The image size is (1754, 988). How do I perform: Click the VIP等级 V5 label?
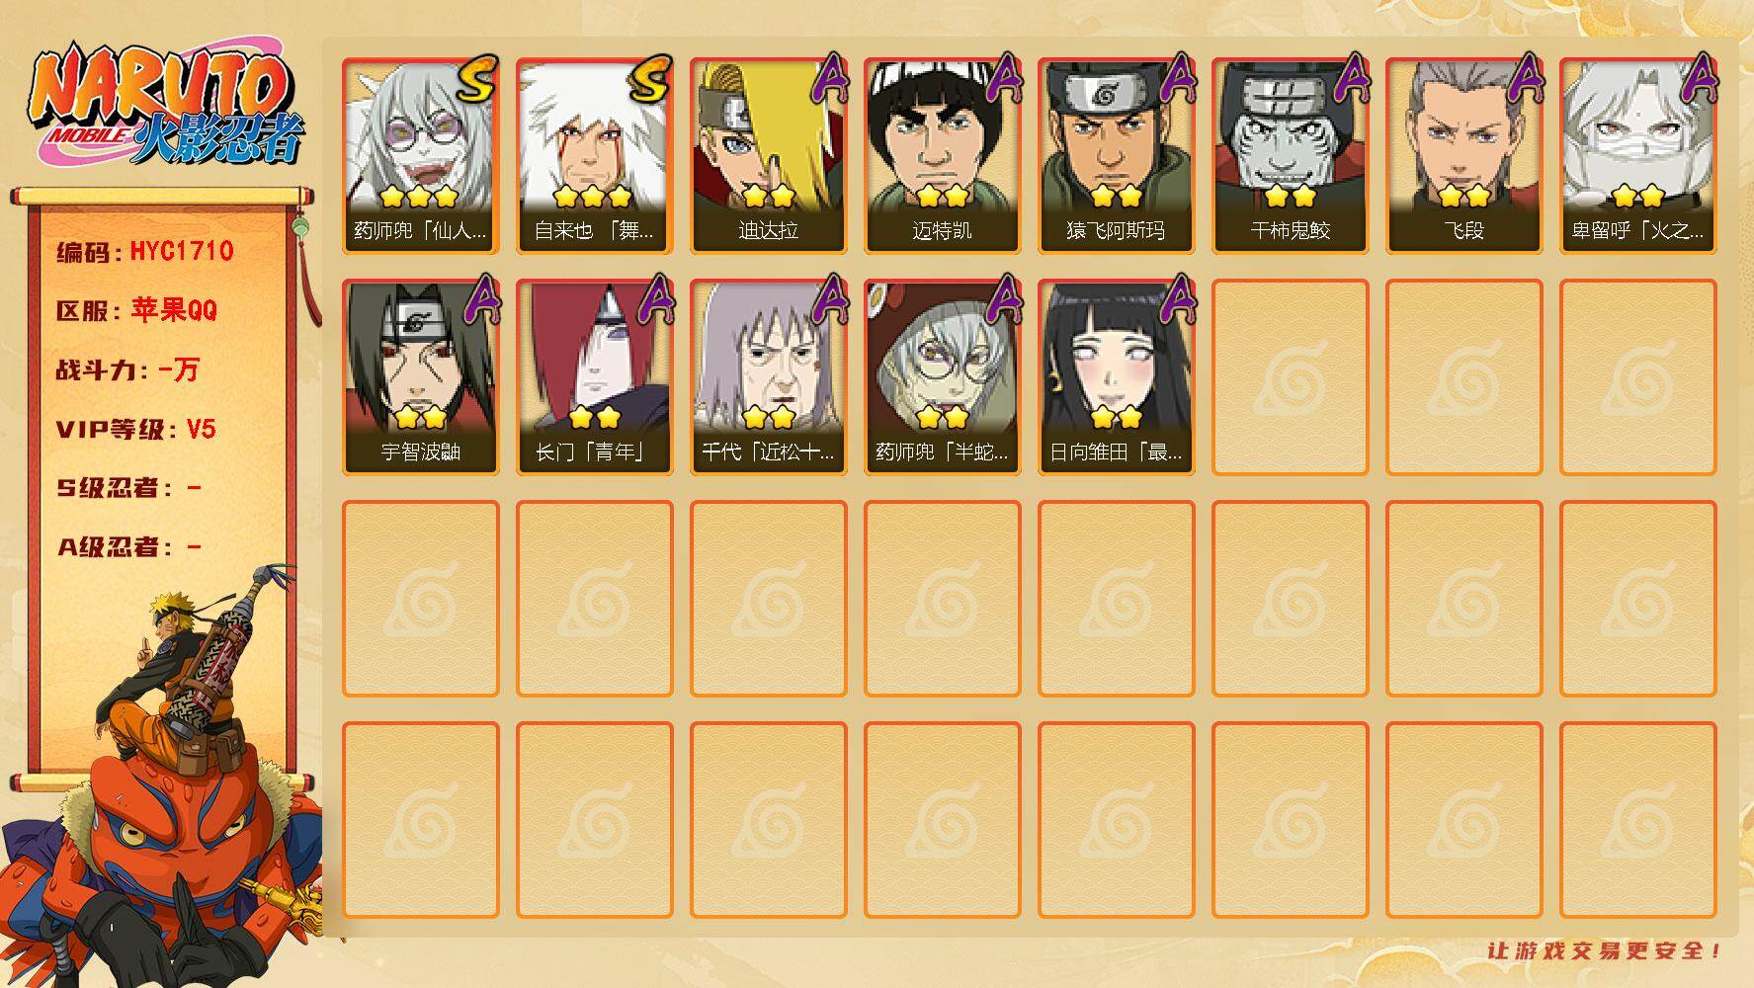(x=136, y=429)
